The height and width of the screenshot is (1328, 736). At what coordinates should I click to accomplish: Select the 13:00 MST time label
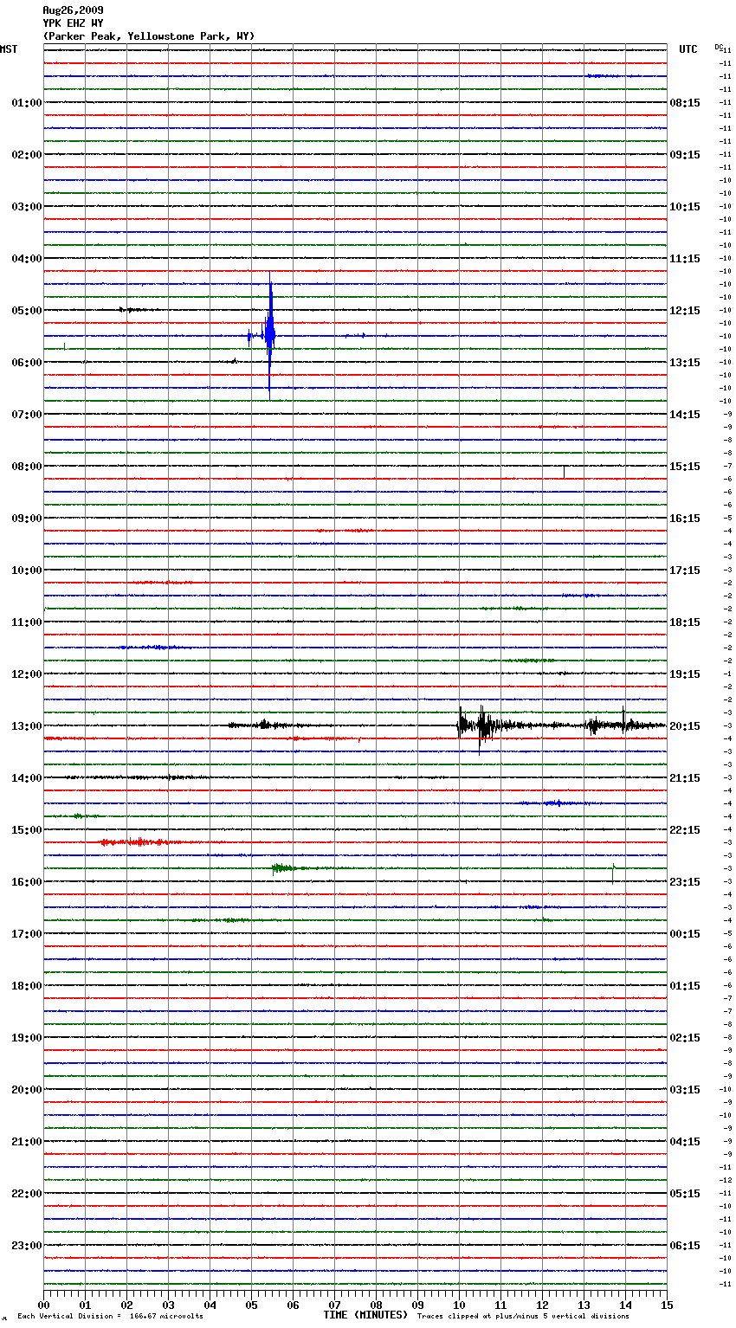pyautogui.click(x=26, y=726)
